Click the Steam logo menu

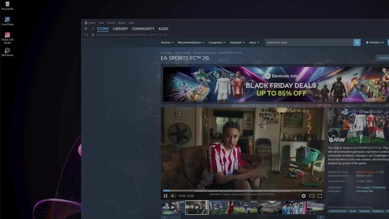90,23
